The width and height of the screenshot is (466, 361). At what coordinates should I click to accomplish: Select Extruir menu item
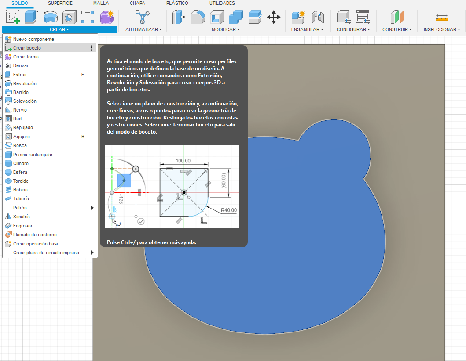pos(50,75)
